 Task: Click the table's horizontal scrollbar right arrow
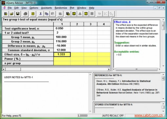[x=109, y=69]
